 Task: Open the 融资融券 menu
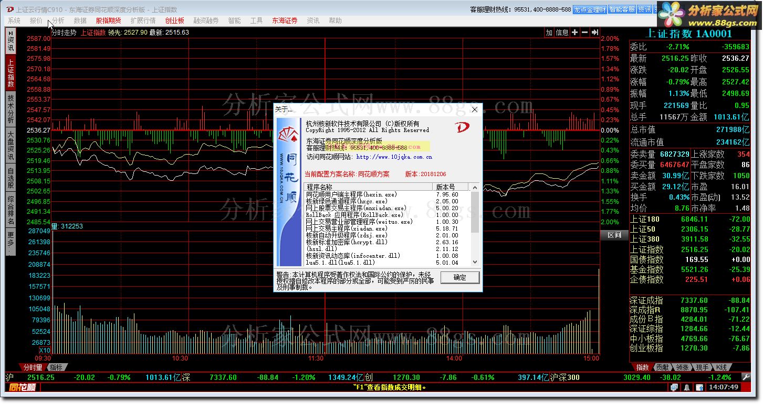click(206, 20)
